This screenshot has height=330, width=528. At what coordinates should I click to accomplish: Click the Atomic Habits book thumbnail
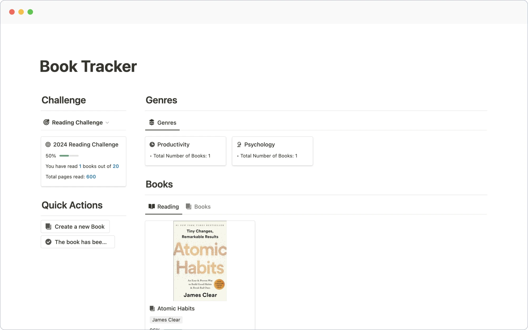coord(200,261)
